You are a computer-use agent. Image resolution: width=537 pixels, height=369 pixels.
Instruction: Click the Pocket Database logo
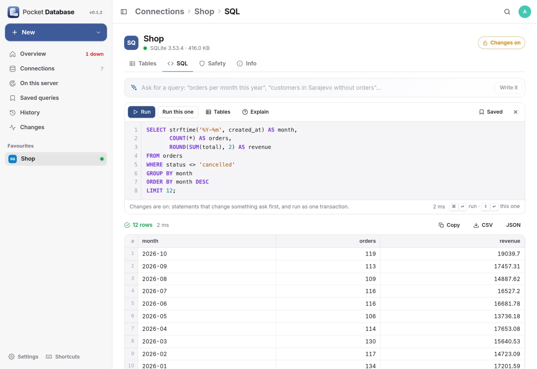point(13,12)
